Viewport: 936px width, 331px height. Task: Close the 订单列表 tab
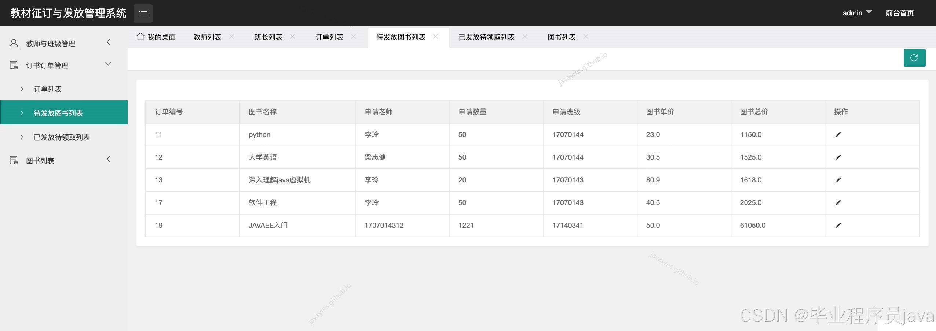tap(354, 37)
